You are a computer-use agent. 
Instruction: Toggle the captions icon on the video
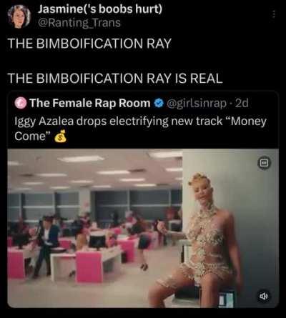(264, 163)
